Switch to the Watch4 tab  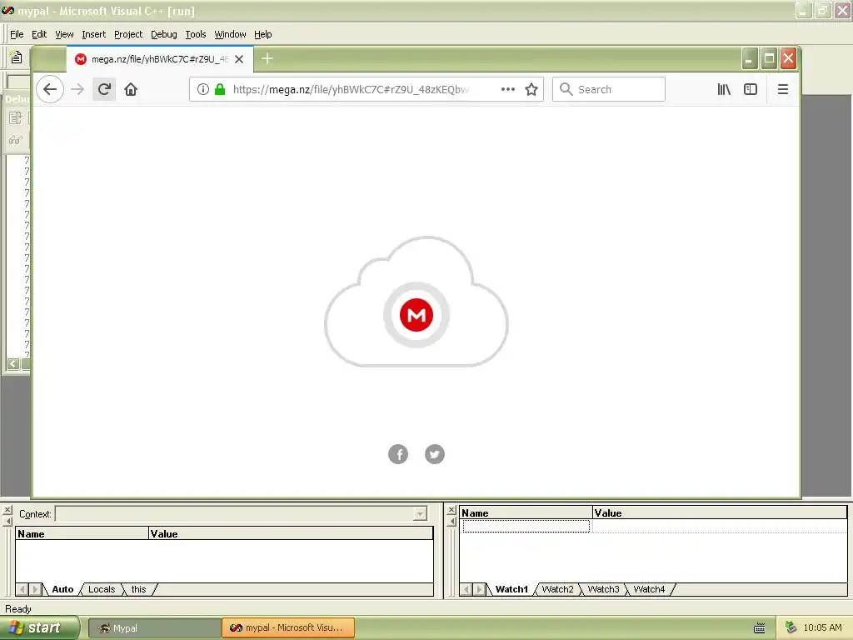coord(649,589)
